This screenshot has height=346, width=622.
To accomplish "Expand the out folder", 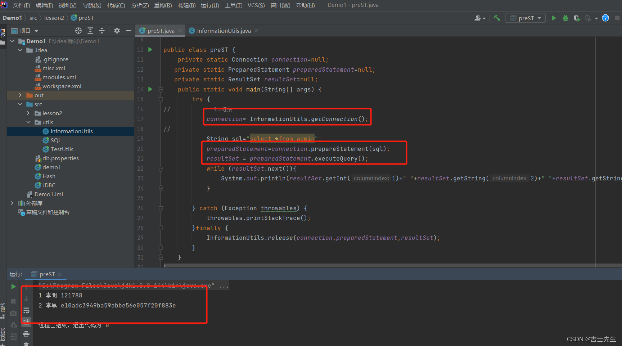I will (x=20, y=95).
